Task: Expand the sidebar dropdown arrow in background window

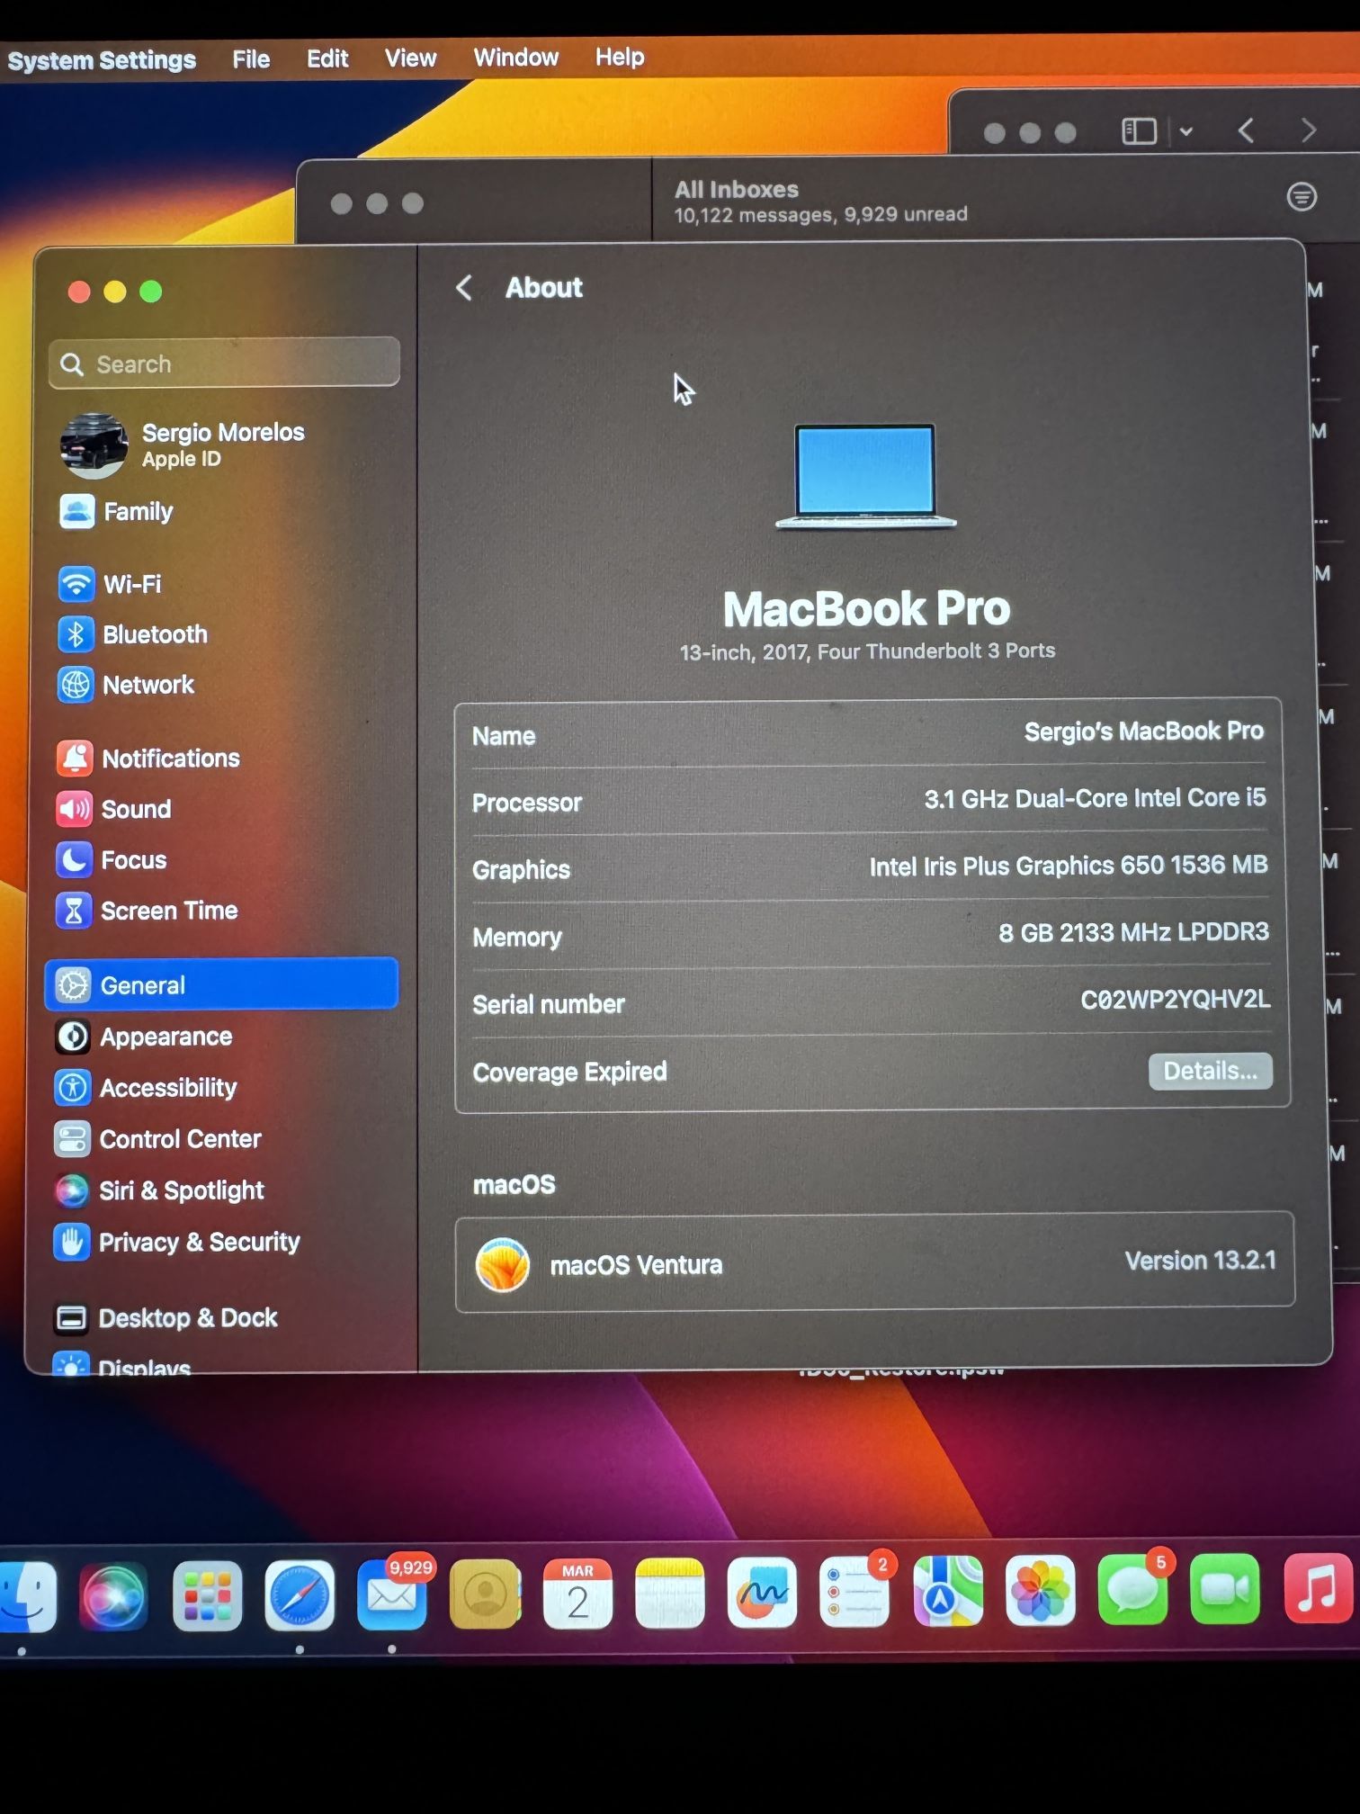Action: pos(1186,132)
